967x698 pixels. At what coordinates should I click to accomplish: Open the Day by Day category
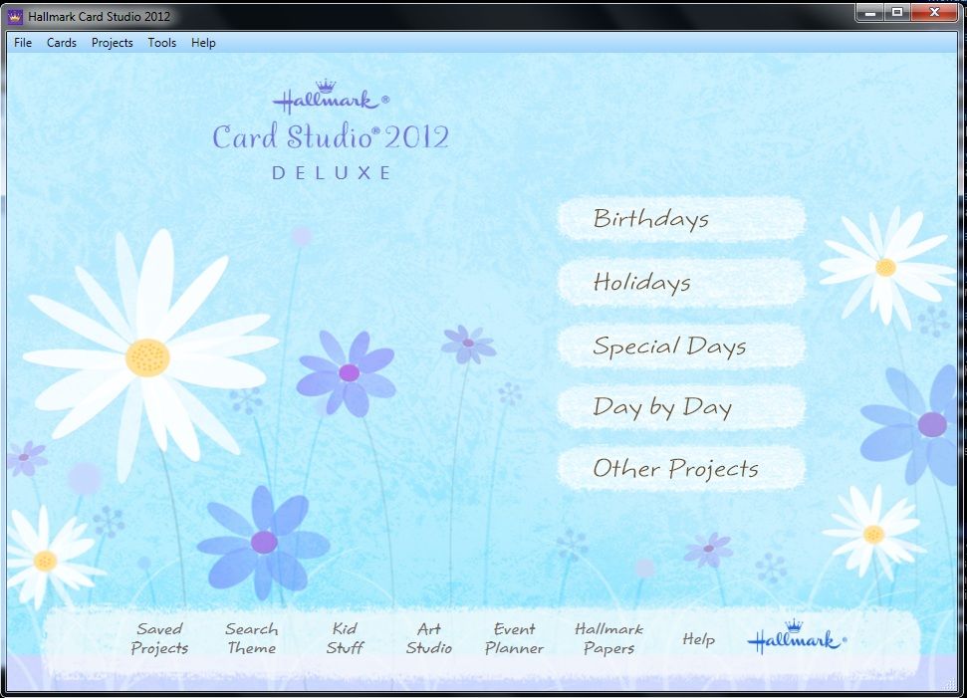(681, 407)
